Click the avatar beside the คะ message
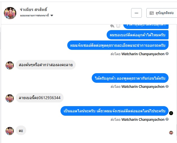 click(10, 131)
